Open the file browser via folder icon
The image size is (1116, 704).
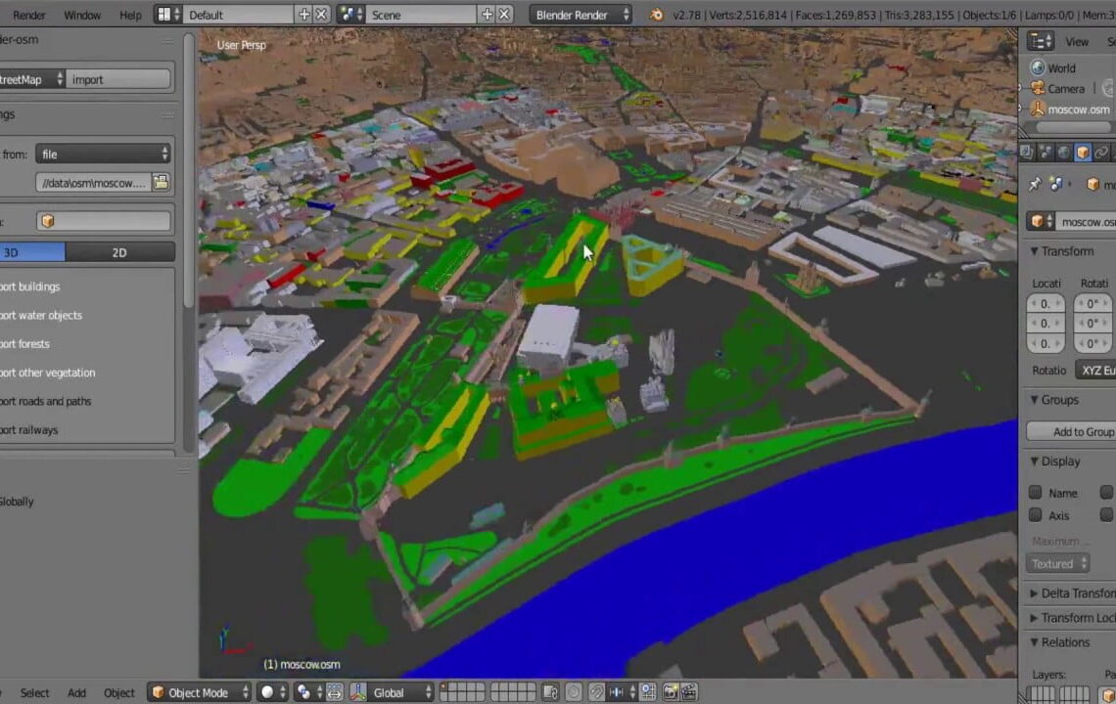[x=160, y=183]
